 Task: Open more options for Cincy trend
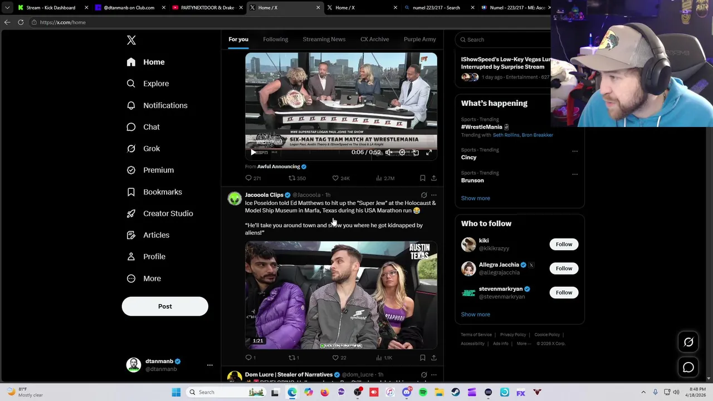click(x=575, y=151)
